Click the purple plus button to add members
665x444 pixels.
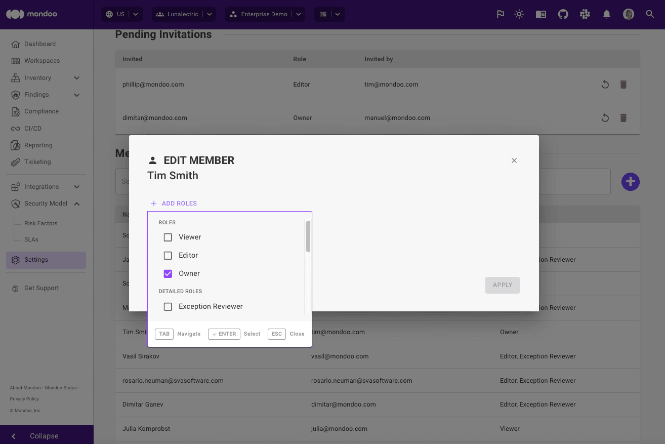pyautogui.click(x=630, y=181)
